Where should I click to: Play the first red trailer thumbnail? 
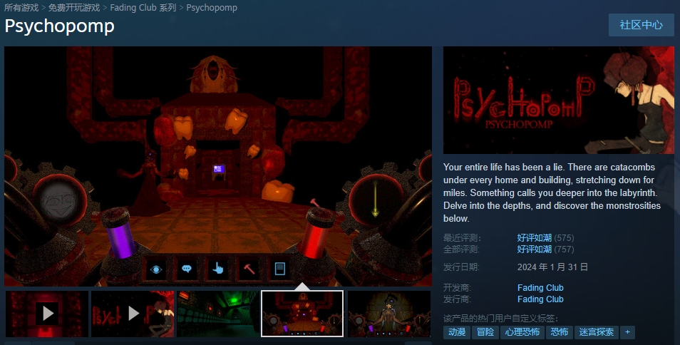[x=47, y=314]
